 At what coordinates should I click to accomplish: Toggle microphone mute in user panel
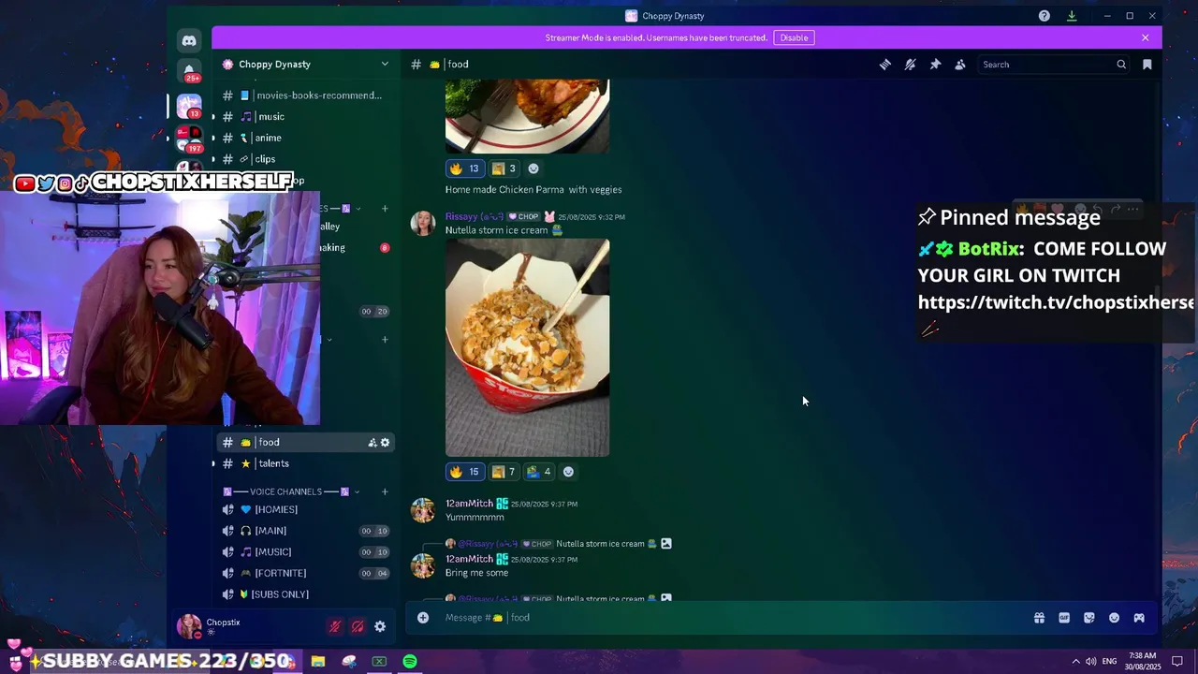click(x=334, y=627)
